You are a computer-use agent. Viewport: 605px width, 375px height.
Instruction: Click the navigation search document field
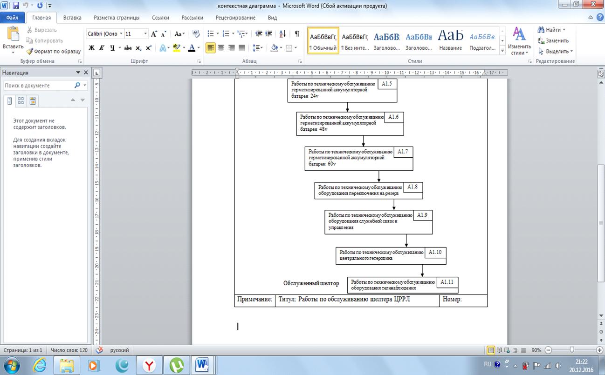[x=38, y=86]
